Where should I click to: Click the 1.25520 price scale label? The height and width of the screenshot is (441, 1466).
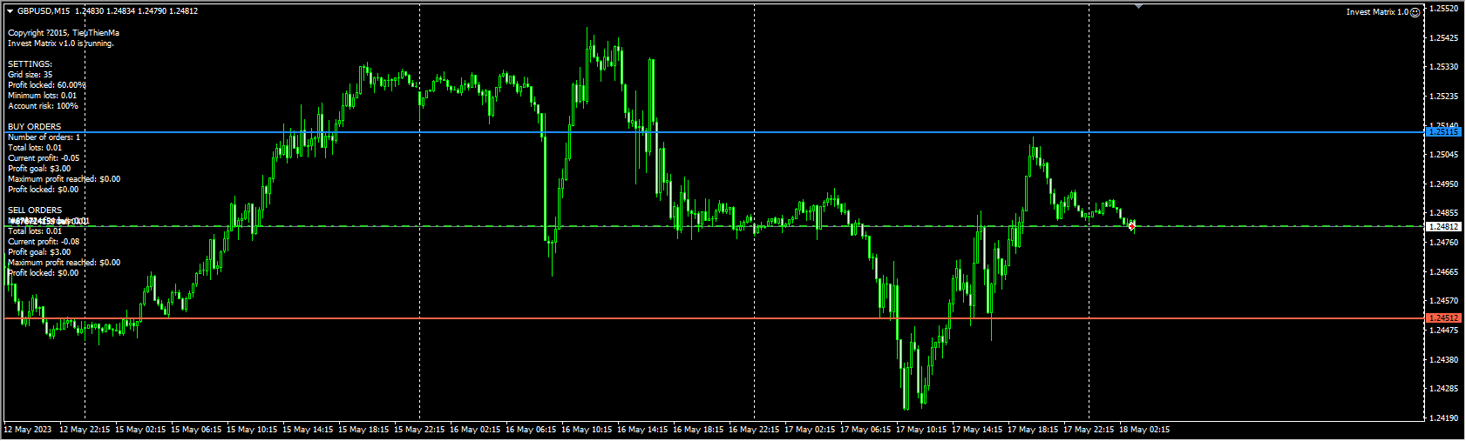tap(1444, 9)
